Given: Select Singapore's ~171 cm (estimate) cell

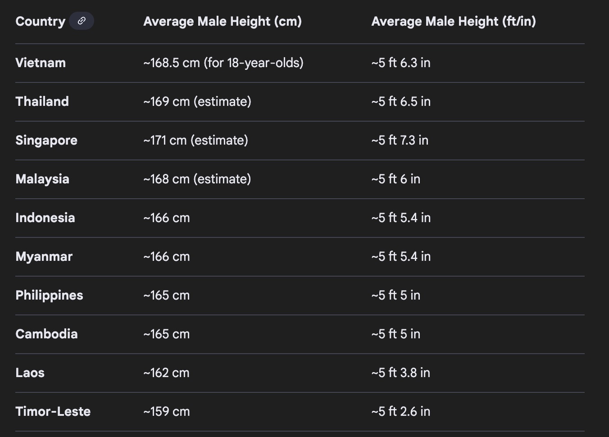Looking at the screenshot, I should tap(196, 140).
